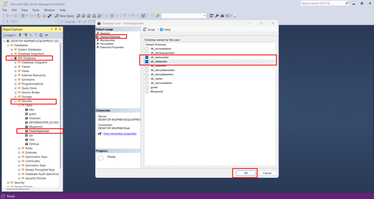Click the Script icon in dialog
The image size is (374, 199).
tap(145, 30)
